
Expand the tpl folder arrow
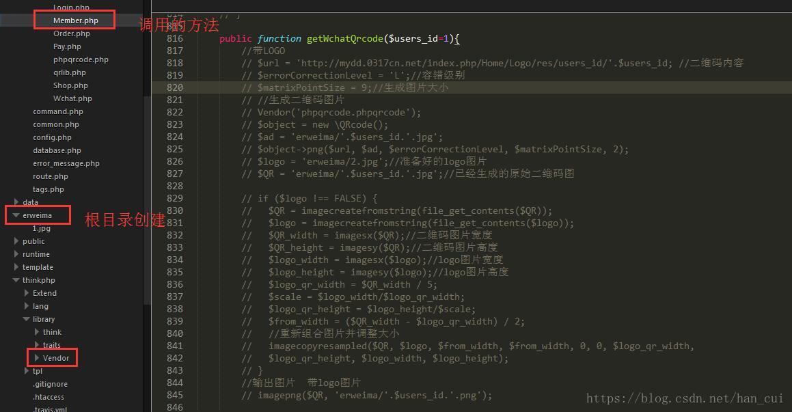[26, 371]
